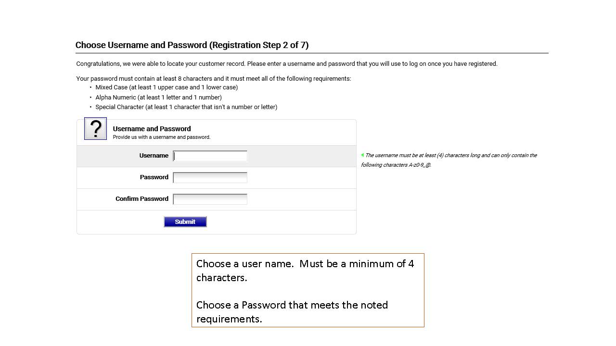This screenshot has width=616, height=346.
Task: Click the username length hint text
Action: (x=450, y=160)
